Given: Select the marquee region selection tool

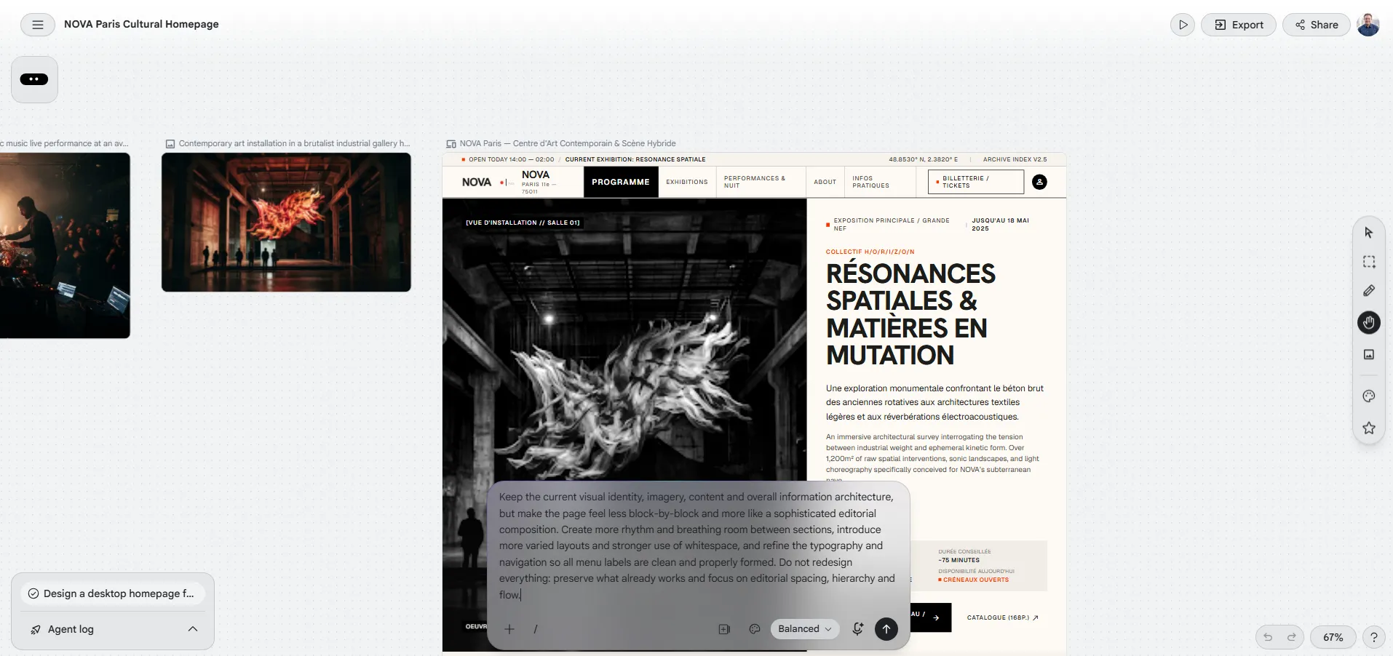Looking at the screenshot, I should pyautogui.click(x=1369, y=262).
